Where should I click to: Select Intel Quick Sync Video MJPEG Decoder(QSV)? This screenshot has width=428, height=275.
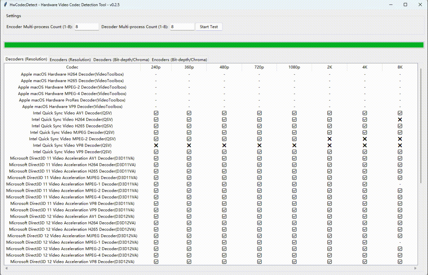point(72,133)
